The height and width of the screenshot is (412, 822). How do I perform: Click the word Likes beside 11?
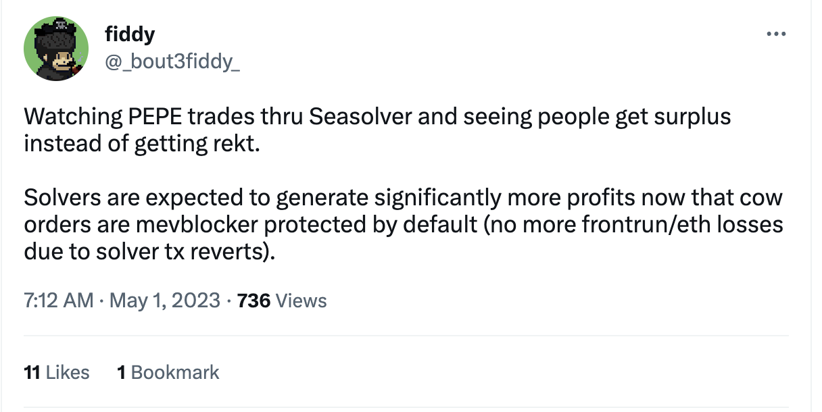(67, 372)
